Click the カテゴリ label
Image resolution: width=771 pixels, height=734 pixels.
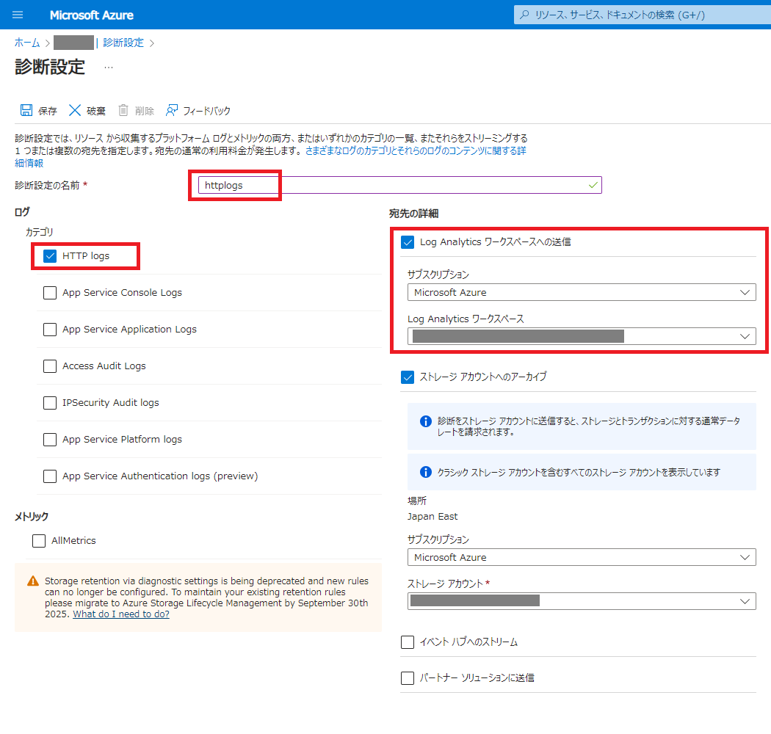[40, 232]
